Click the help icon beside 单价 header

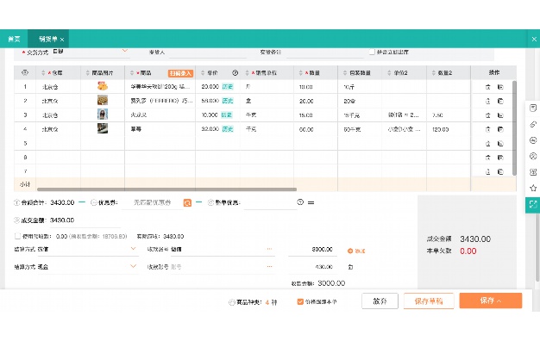click(x=235, y=73)
